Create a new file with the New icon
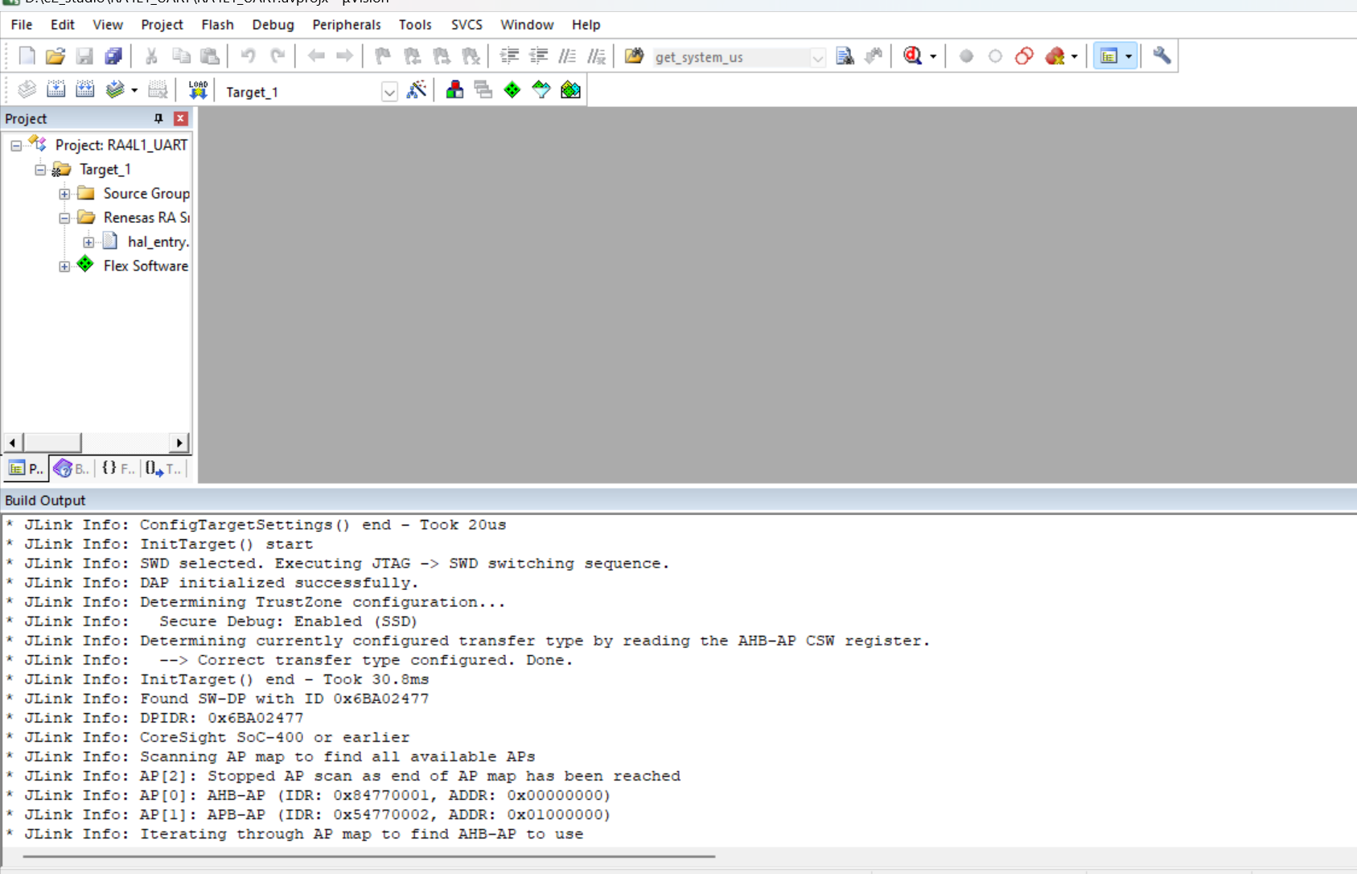The height and width of the screenshot is (874, 1357). tap(27, 56)
